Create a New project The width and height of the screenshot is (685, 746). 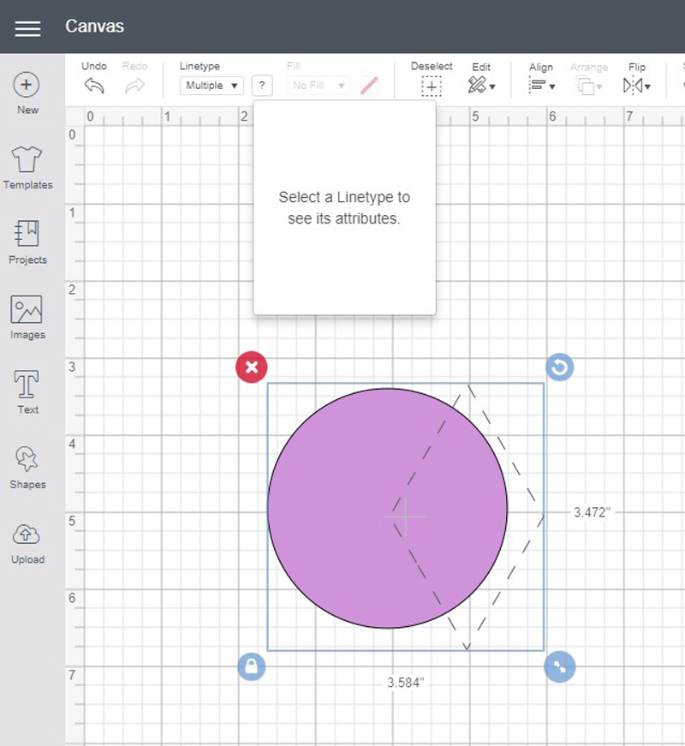coord(27,93)
